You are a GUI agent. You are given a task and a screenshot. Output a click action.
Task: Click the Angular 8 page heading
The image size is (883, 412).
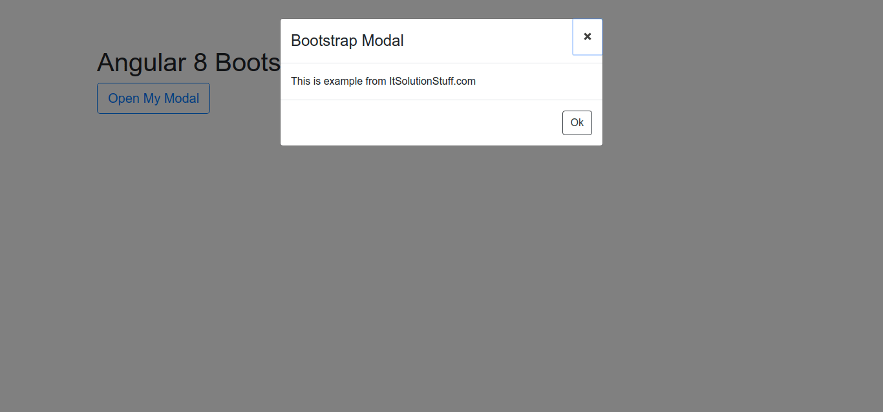pos(188,63)
